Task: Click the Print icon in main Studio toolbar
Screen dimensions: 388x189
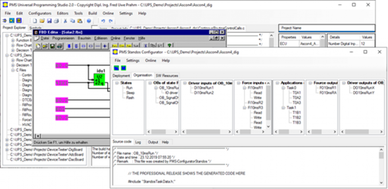Action: click(x=56, y=21)
